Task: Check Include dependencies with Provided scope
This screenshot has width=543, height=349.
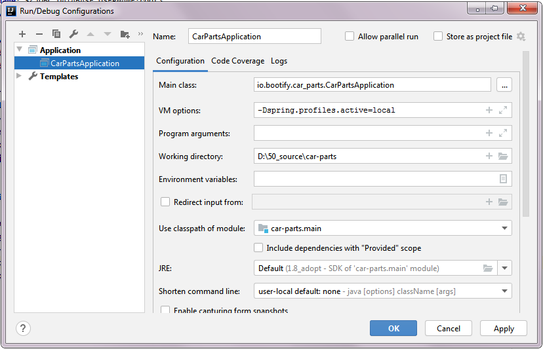Action: 258,248
